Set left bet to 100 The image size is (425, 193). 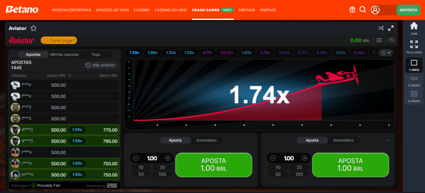[162, 174]
